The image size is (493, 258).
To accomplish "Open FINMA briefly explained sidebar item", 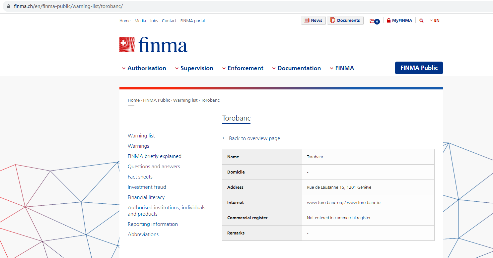I will 155,156.
